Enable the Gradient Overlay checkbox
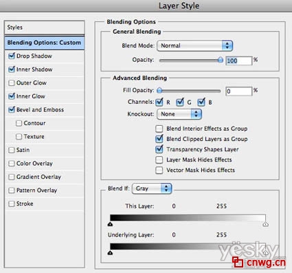Viewport: 292px width, 273px height. (x=12, y=177)
